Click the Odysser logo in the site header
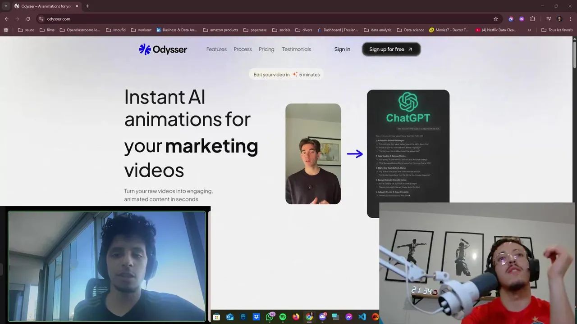This screenshot has width=577, height=324. [163, 49]
